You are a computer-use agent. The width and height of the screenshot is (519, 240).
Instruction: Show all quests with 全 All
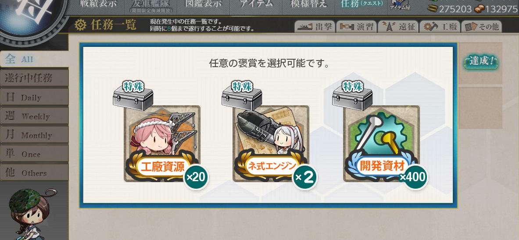click(x=34, y=59)
